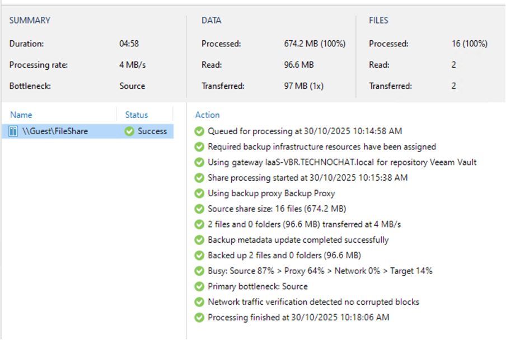This screenshot has width=506, height=340.
Task: Click the Transferred 97 MB (1x) data value
Action: (x=304, y=86)
